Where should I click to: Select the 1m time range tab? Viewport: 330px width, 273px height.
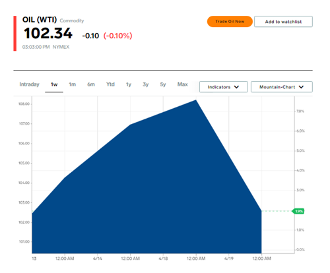(x=73, y=84)
